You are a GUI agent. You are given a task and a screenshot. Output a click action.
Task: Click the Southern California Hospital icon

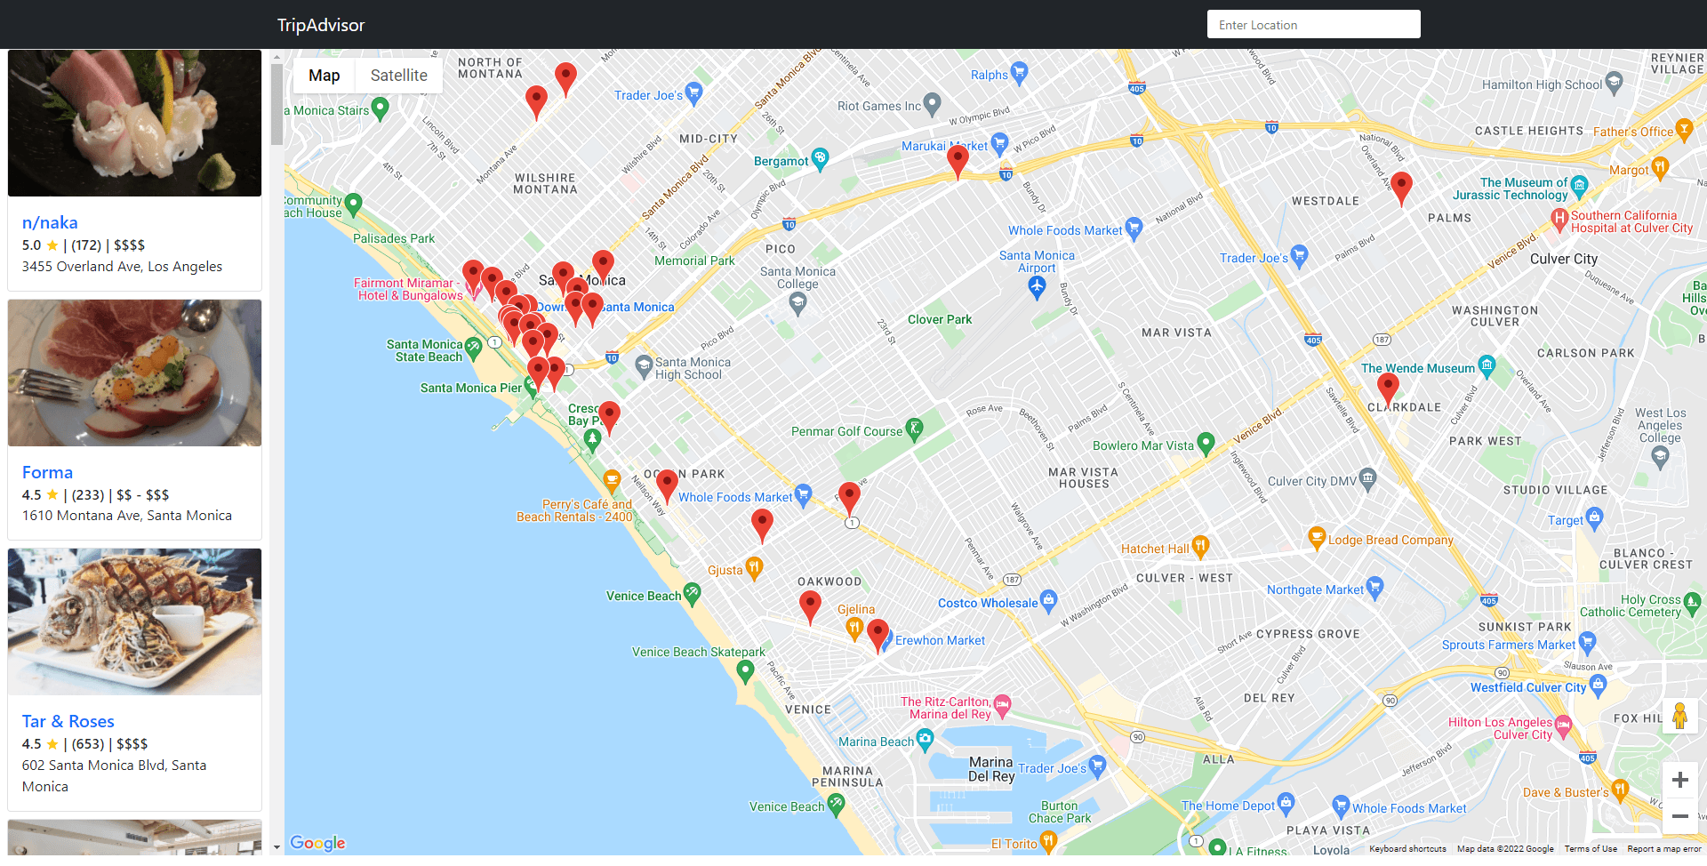tap(1559, 220)
